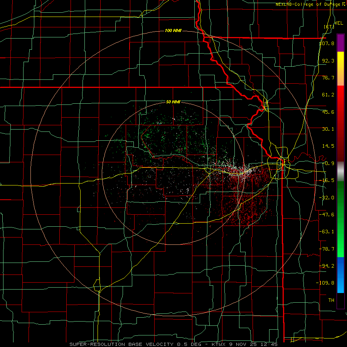Viewport: 347px width, 347px height.
Task: Click the TH threshold label
Action: 331,300
